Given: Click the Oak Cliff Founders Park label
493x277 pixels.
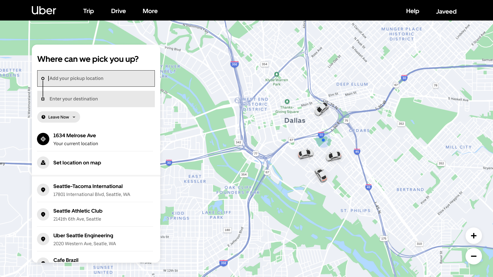Looking at the screenshot, I should coord(238,190).
